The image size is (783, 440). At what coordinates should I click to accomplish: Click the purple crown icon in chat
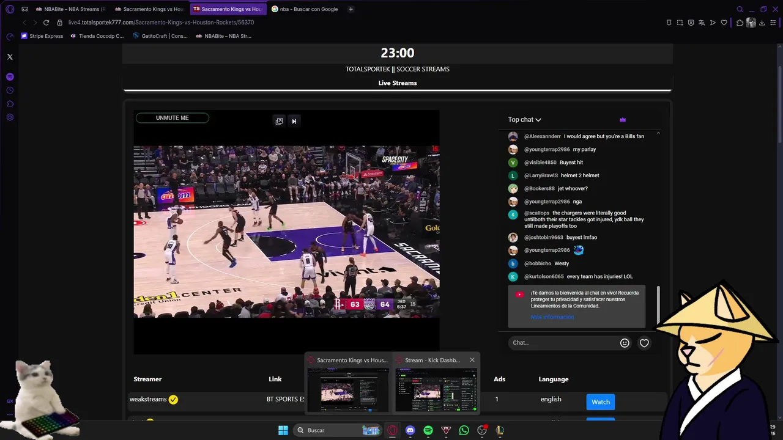(622, 120)
